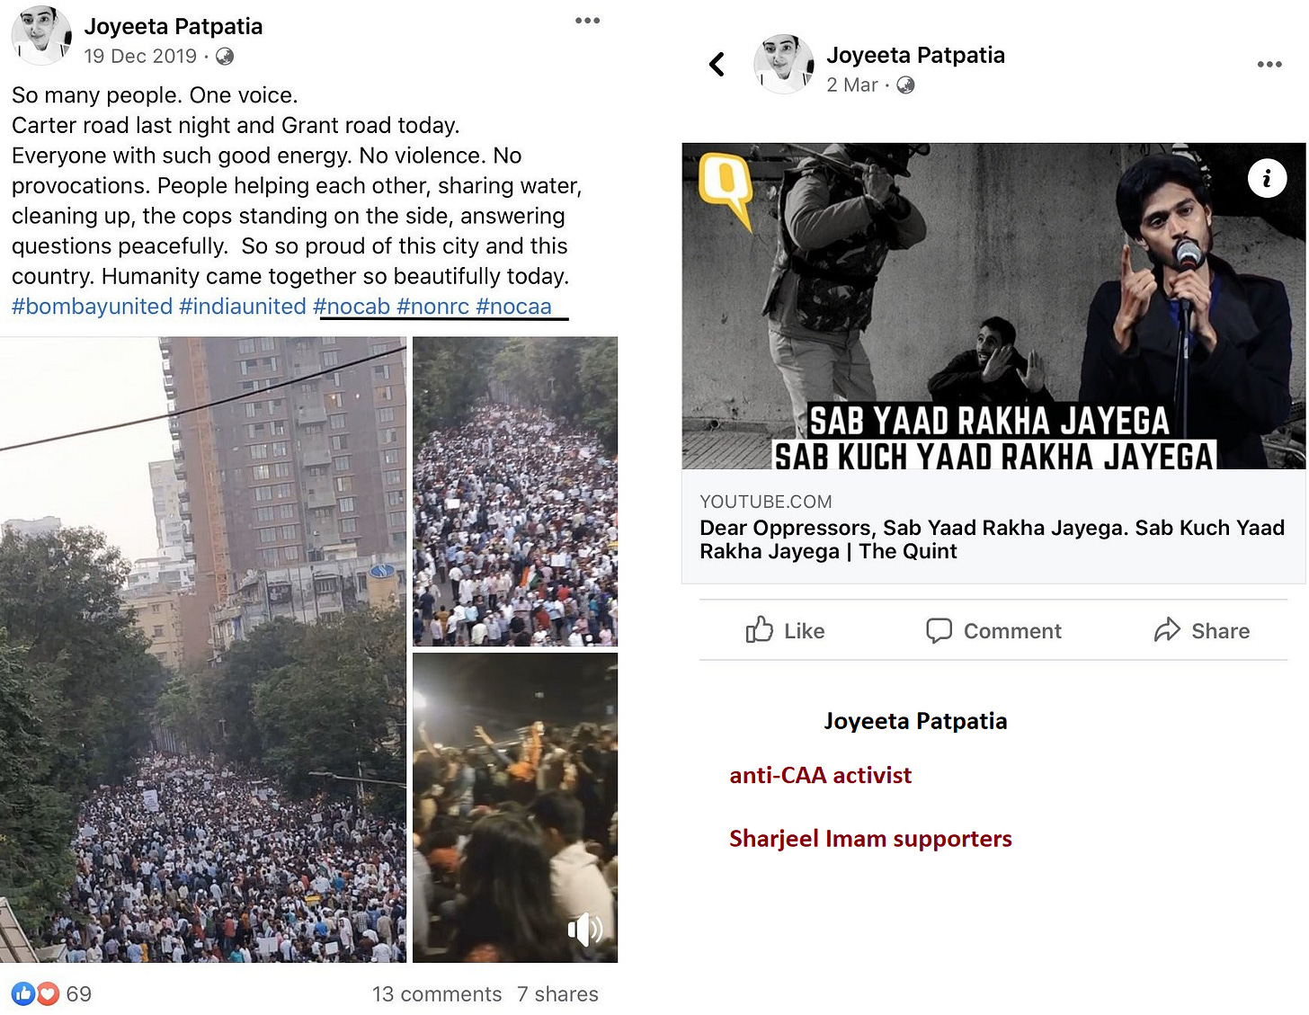Image resolution: width=1309 pixels, height=1015 pixels.
Task: Open Joyeeta Patpatia's profile picture on left post
Action: pyautogui.click(x=41, y=35)
